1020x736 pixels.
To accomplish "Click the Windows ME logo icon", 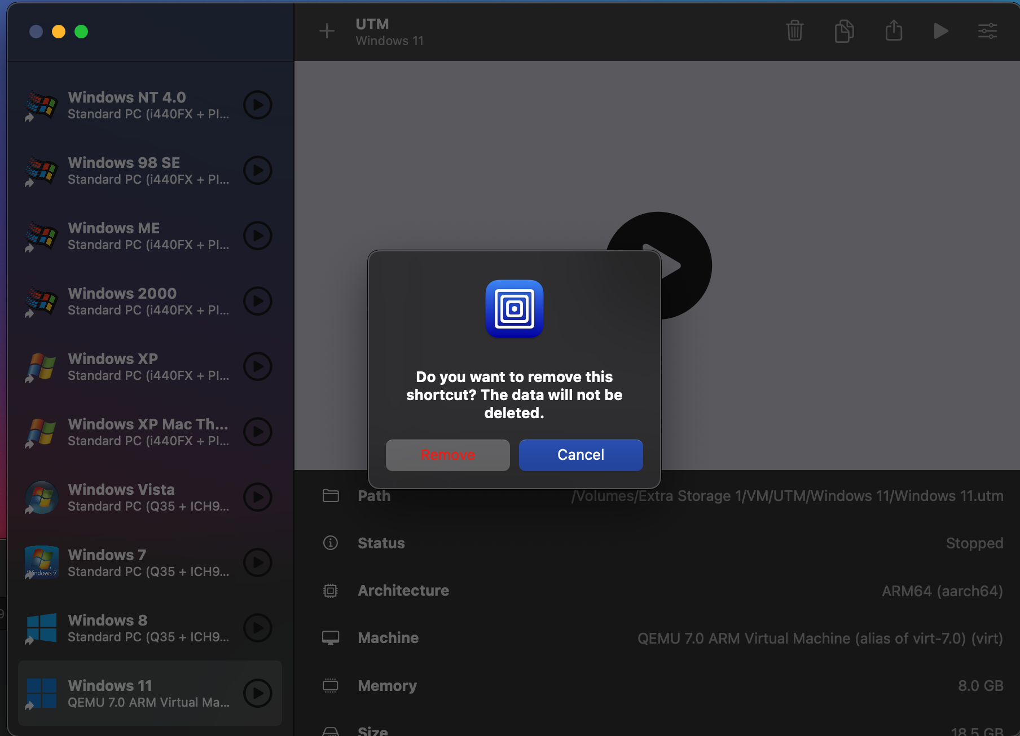I will coord(41,236).
